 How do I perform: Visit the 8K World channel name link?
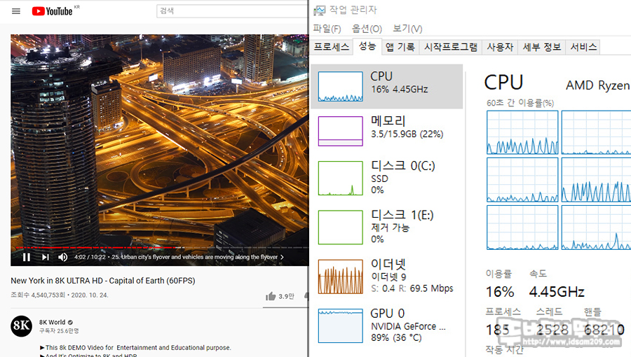pyautogui.click(x=53, y=322)
